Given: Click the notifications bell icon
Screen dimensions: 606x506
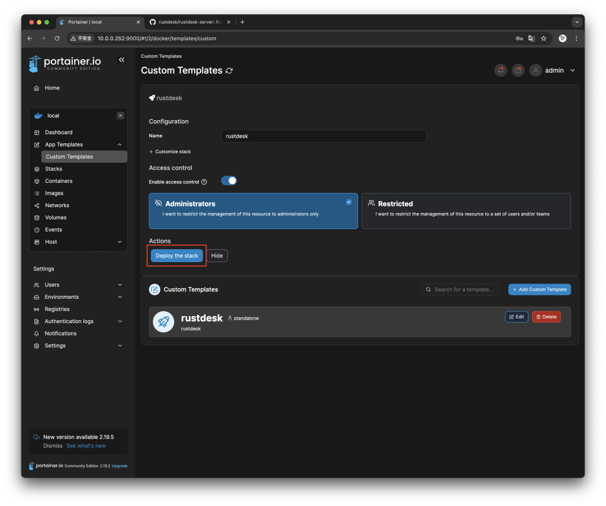Looking at the screenshot, I should 500,70.
